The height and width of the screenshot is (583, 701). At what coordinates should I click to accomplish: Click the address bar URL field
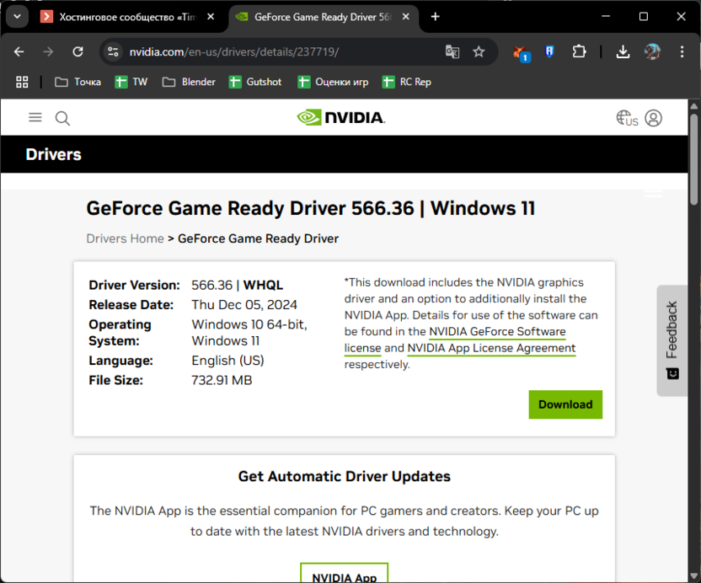click(x=278, y=52)
